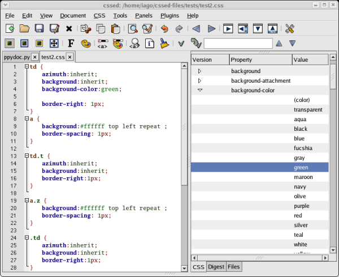Toggle fold marker for '.td' rule
The width and height of the screenshot is (339, 277).
(x=27, y=238)
